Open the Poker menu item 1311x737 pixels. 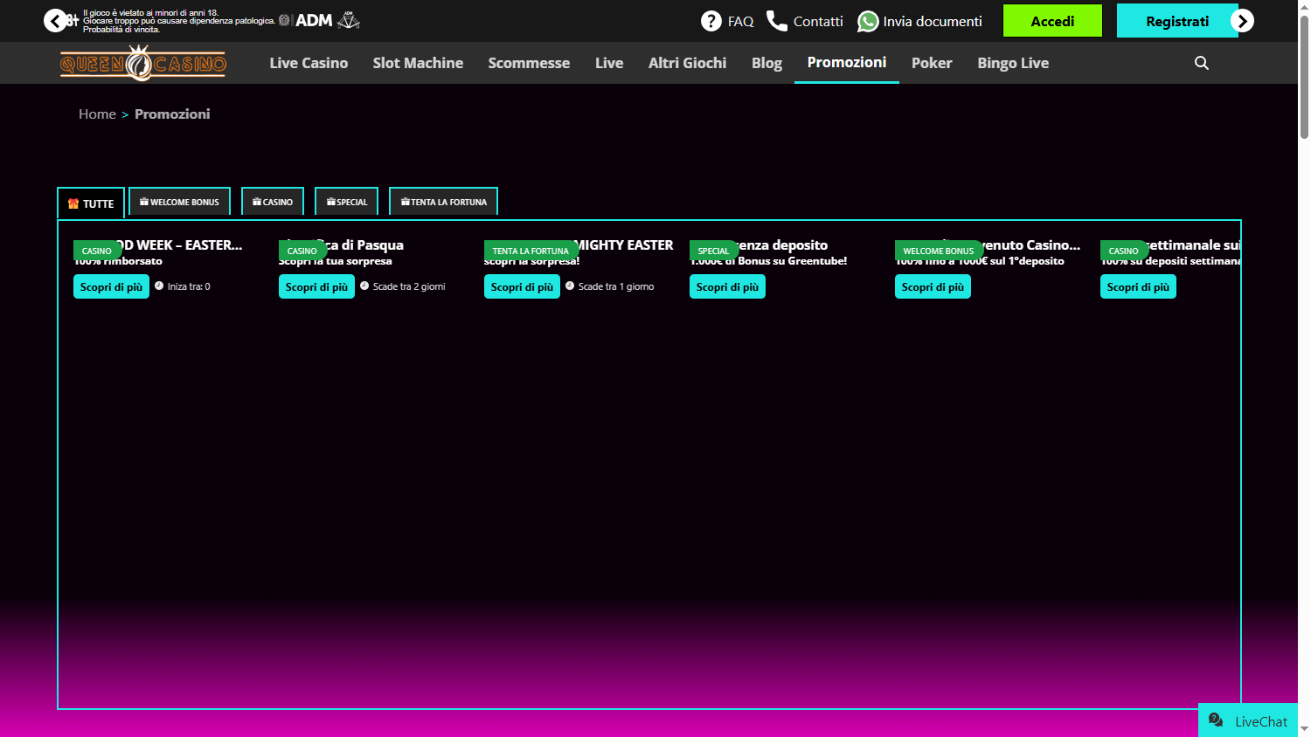click(x=932, y=63)
